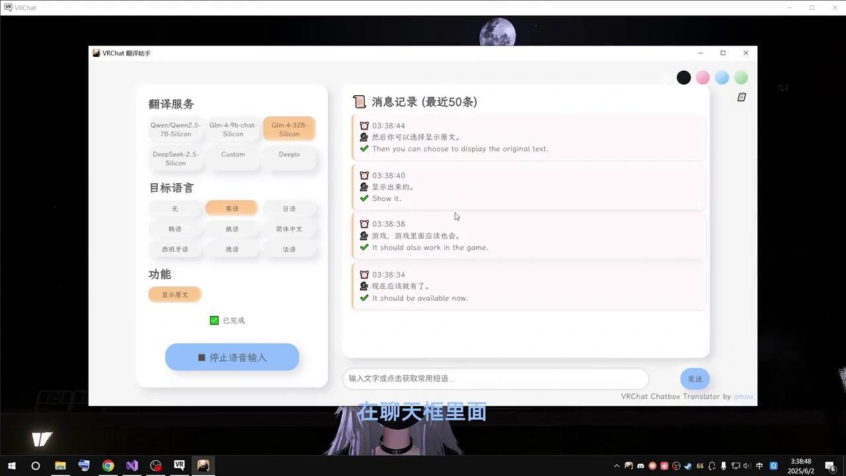Screen dimensions: 846x476
Task: Click the scroll icon beside 消息记录 heading
Action: pyautogui.click(x=360, y=101)
